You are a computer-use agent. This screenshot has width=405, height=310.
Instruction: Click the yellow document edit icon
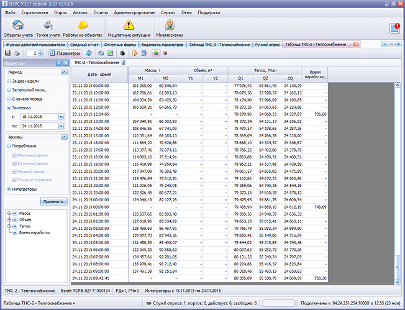point(135,53)
